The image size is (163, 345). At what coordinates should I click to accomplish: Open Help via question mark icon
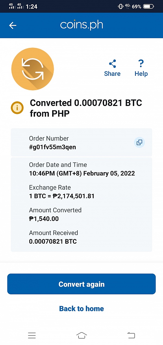point(141,64)
